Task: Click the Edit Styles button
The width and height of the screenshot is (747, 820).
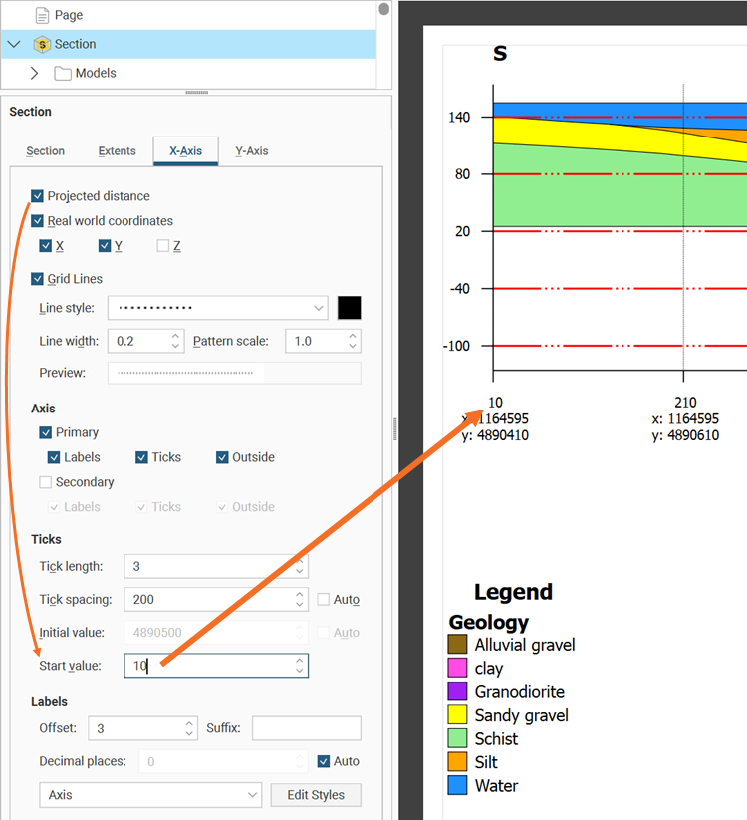Action: point(316,795)
